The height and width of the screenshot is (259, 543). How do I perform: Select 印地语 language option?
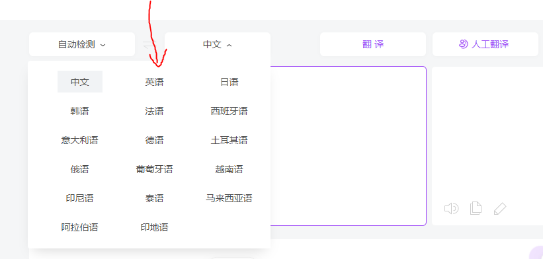click(x=155, y=227)
